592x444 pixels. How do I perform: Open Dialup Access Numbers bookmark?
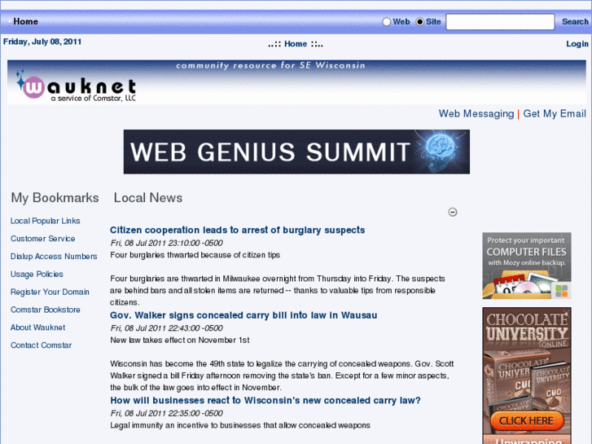tap(54, 256)
